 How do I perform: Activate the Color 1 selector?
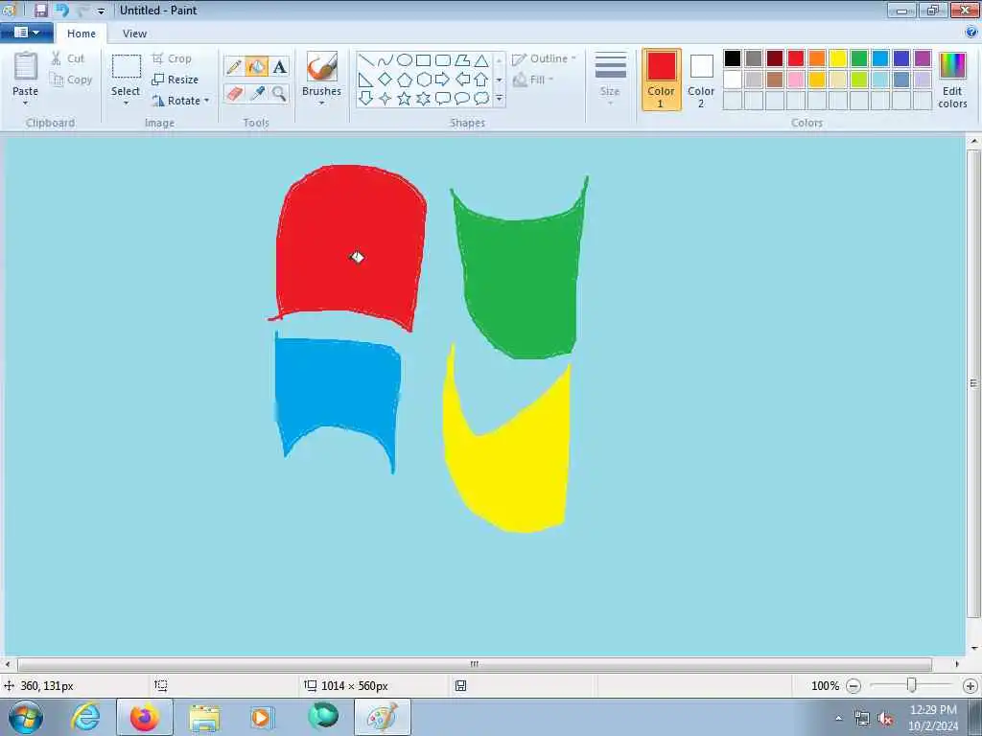click(x=662, y=80)
